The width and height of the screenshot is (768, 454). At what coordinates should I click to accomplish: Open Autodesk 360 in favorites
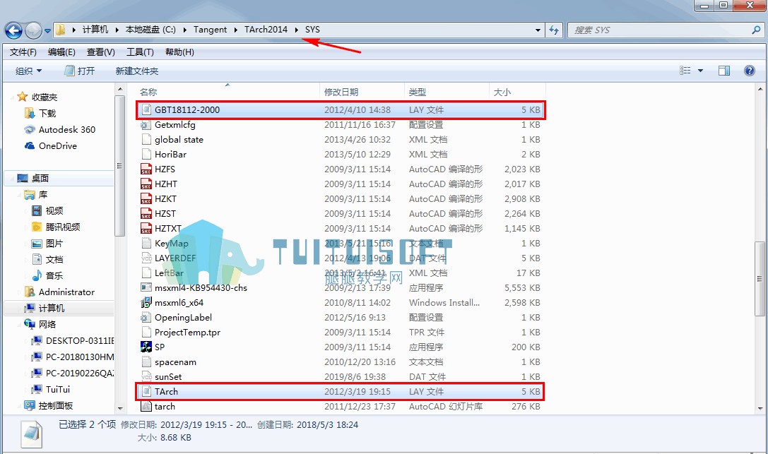60,130
